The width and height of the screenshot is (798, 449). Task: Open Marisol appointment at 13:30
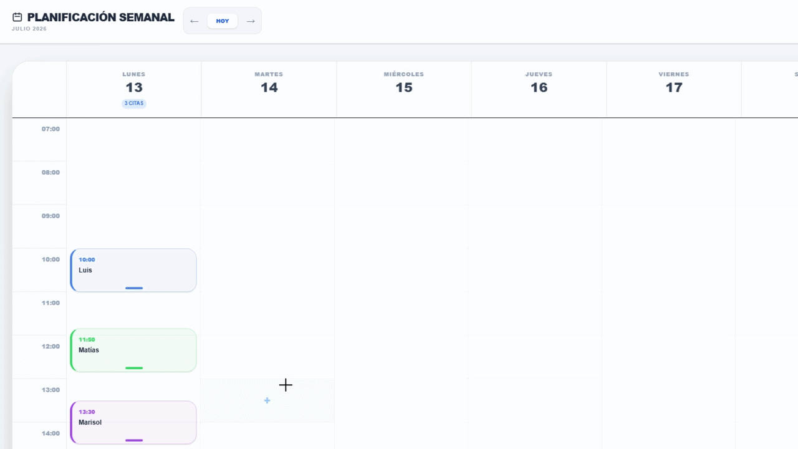click(133, 423)
